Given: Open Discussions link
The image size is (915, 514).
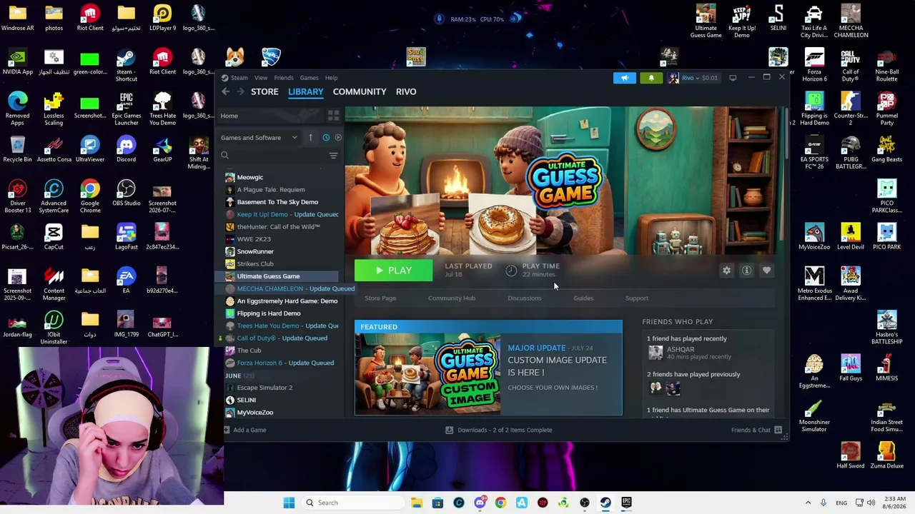Looking at the screenshot, I should pyautogui.click(x=525, y=298).
